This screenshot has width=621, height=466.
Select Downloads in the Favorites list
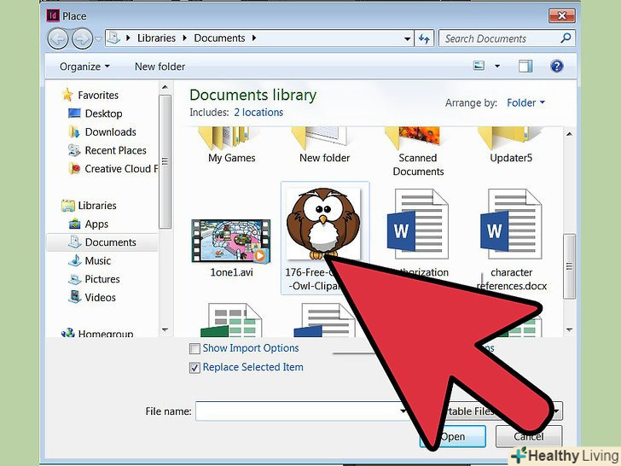pyautogui.click(x=110, y=132)
